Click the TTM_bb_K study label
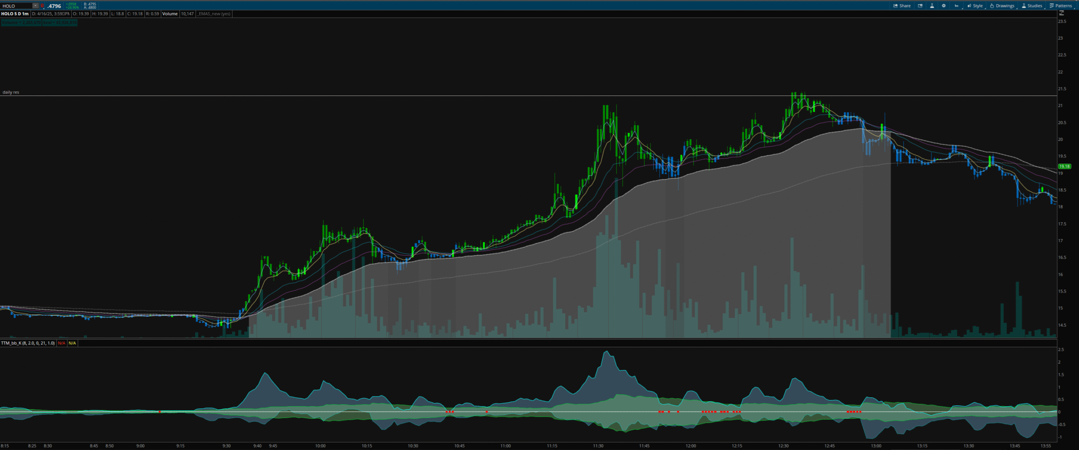1079x450 pixels. [28, 343]
